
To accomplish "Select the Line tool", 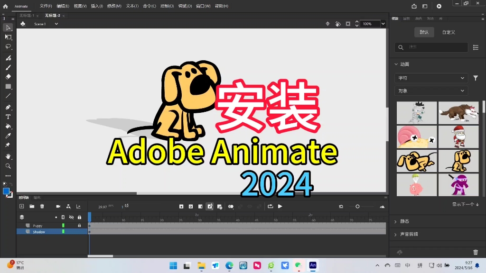I will click(x=8, y=96).
